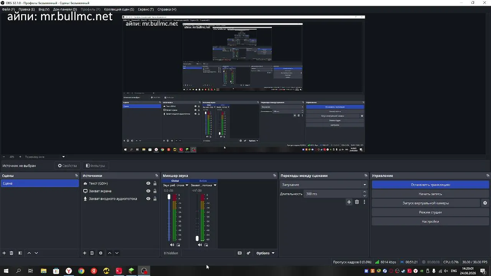
Task: Undock the Управление panel
Action: (x=488, y=176)
